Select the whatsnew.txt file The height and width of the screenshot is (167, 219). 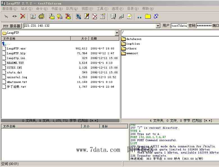[17, 82]
